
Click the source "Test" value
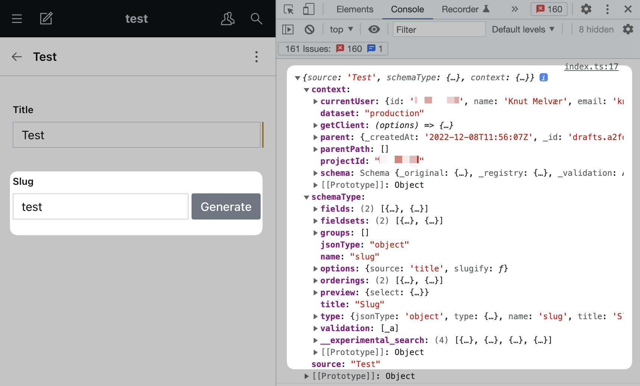pyautogui.click(x=365, y=364)
